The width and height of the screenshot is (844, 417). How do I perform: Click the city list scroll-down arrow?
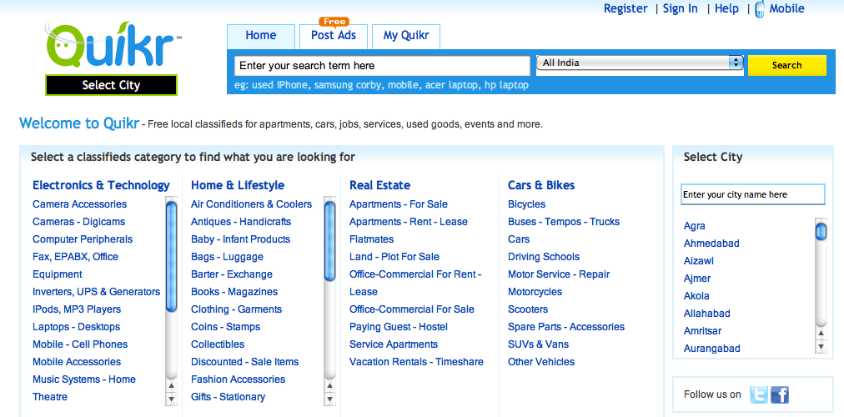point(821,348)
